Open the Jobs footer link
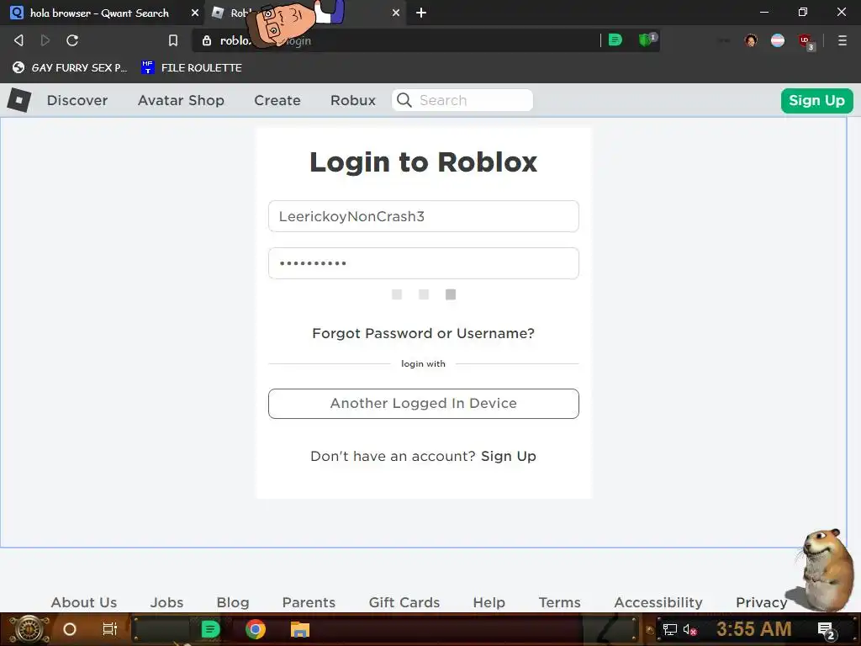This screenshot has width=861, height=646. [x=167, y=602]
